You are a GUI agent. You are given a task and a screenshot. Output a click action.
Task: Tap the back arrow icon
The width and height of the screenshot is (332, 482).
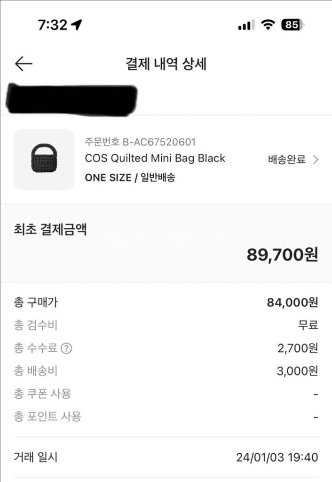tap(24, 64)
